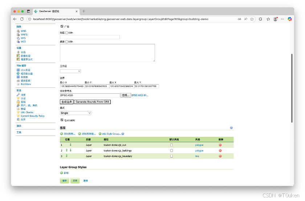Open the EPSG:WGS 84 link

tap(140, 95)
